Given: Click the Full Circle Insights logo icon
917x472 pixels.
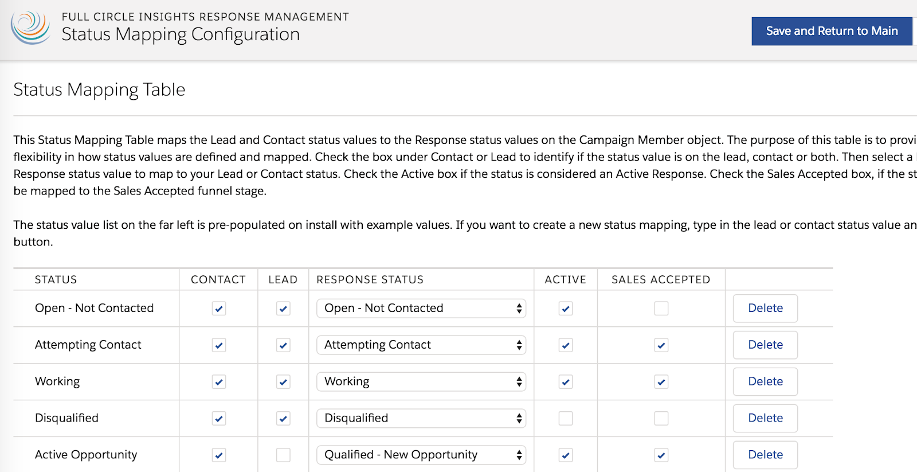Looking at the screenshot, I should pos(30,27).
